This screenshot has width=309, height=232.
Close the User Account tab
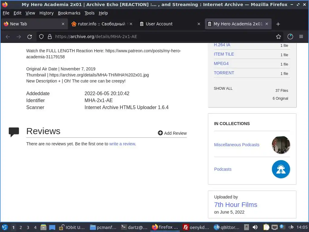tap(199, 24)
